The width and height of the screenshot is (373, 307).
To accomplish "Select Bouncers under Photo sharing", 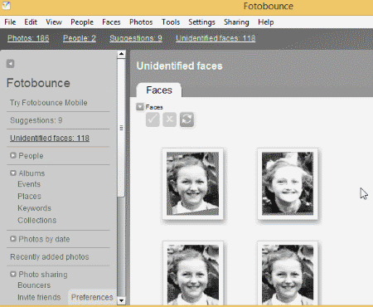I will pos(34,285).
